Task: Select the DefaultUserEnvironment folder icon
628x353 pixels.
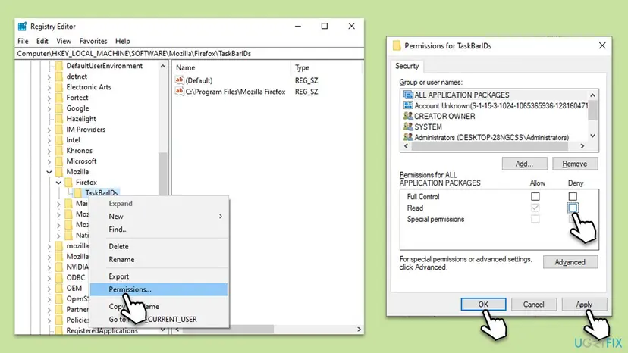Action: pos(59,66)
